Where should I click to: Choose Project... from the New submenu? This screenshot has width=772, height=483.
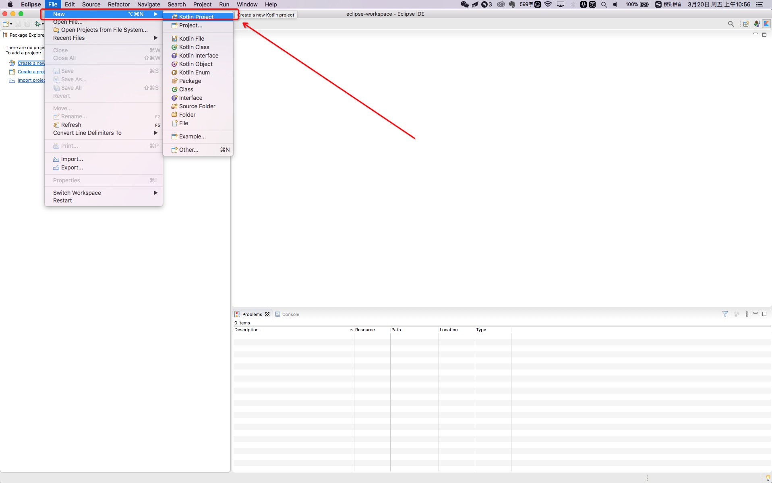click(x=198, y=25)
